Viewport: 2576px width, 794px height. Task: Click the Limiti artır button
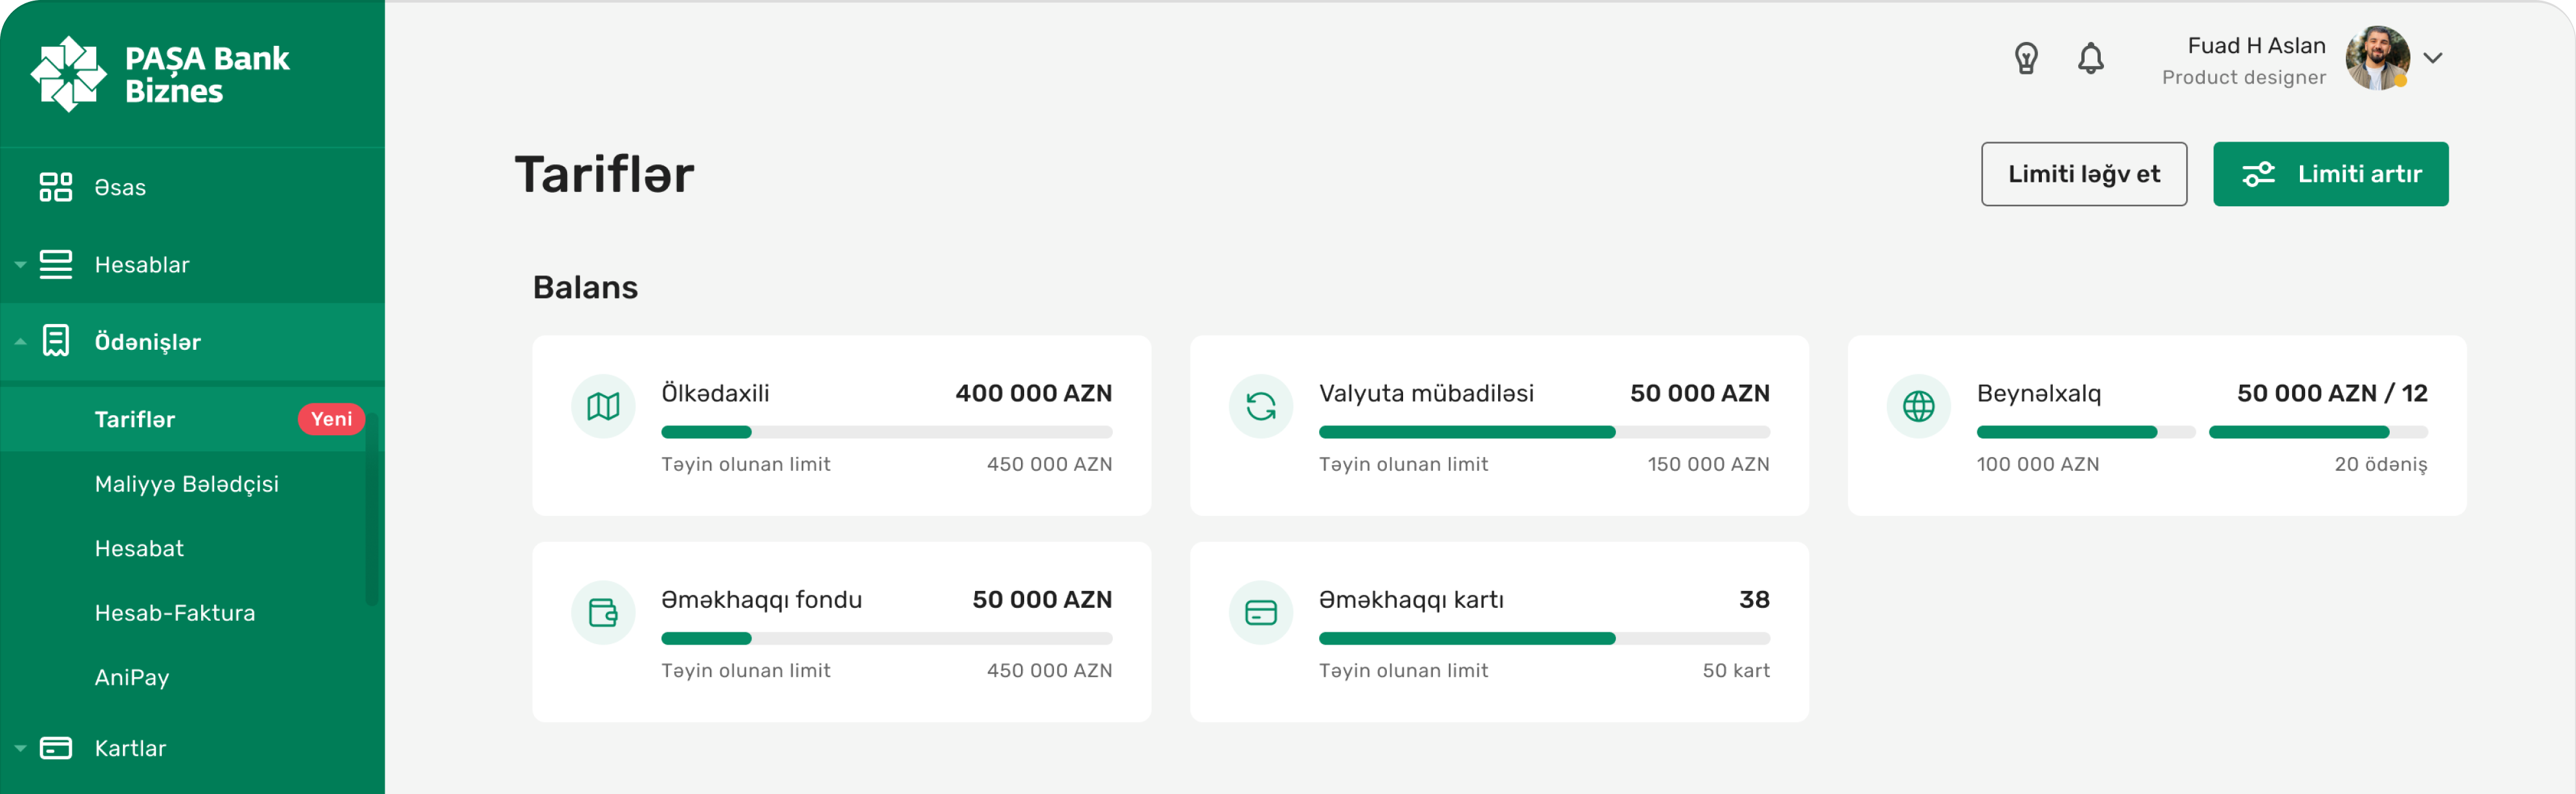[2330, 174]
